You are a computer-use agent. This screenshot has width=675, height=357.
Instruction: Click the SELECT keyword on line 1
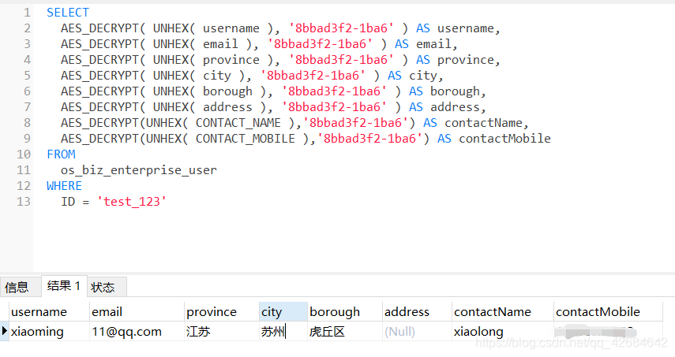click(68, 13)
